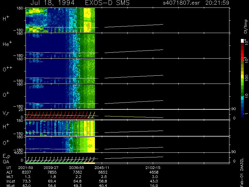Click the UT value '2036:55'
This screenshot has height=187, width=249.
76,168
